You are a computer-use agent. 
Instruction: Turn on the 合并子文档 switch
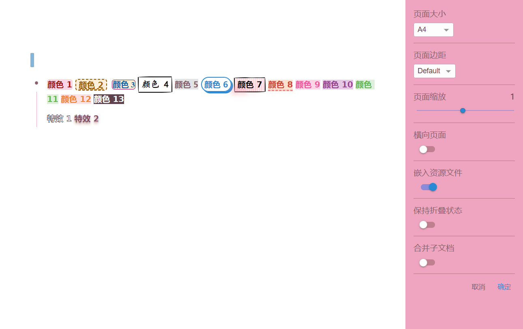coord(427,263)
